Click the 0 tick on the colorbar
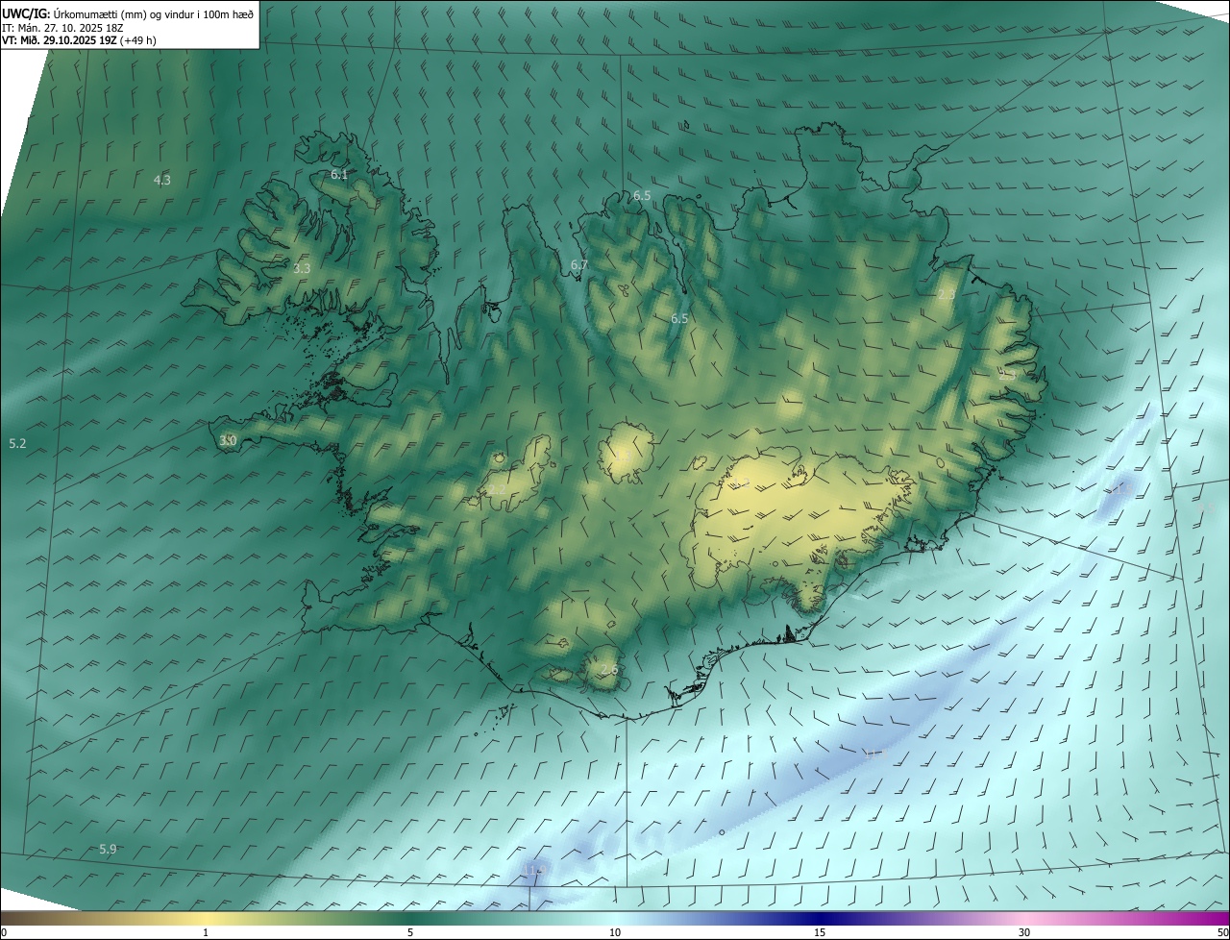This screenshot has width=1230, height=940. click(4, 932)
